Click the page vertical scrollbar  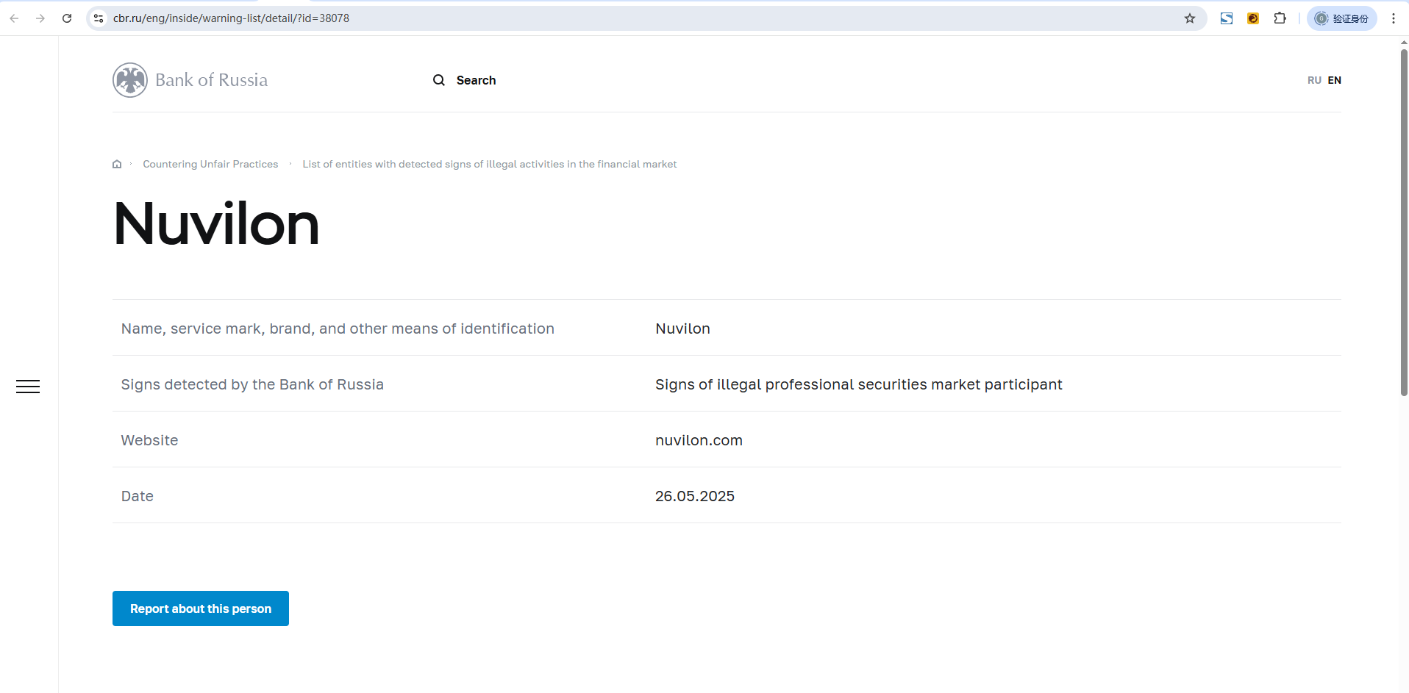[1404, 223]
